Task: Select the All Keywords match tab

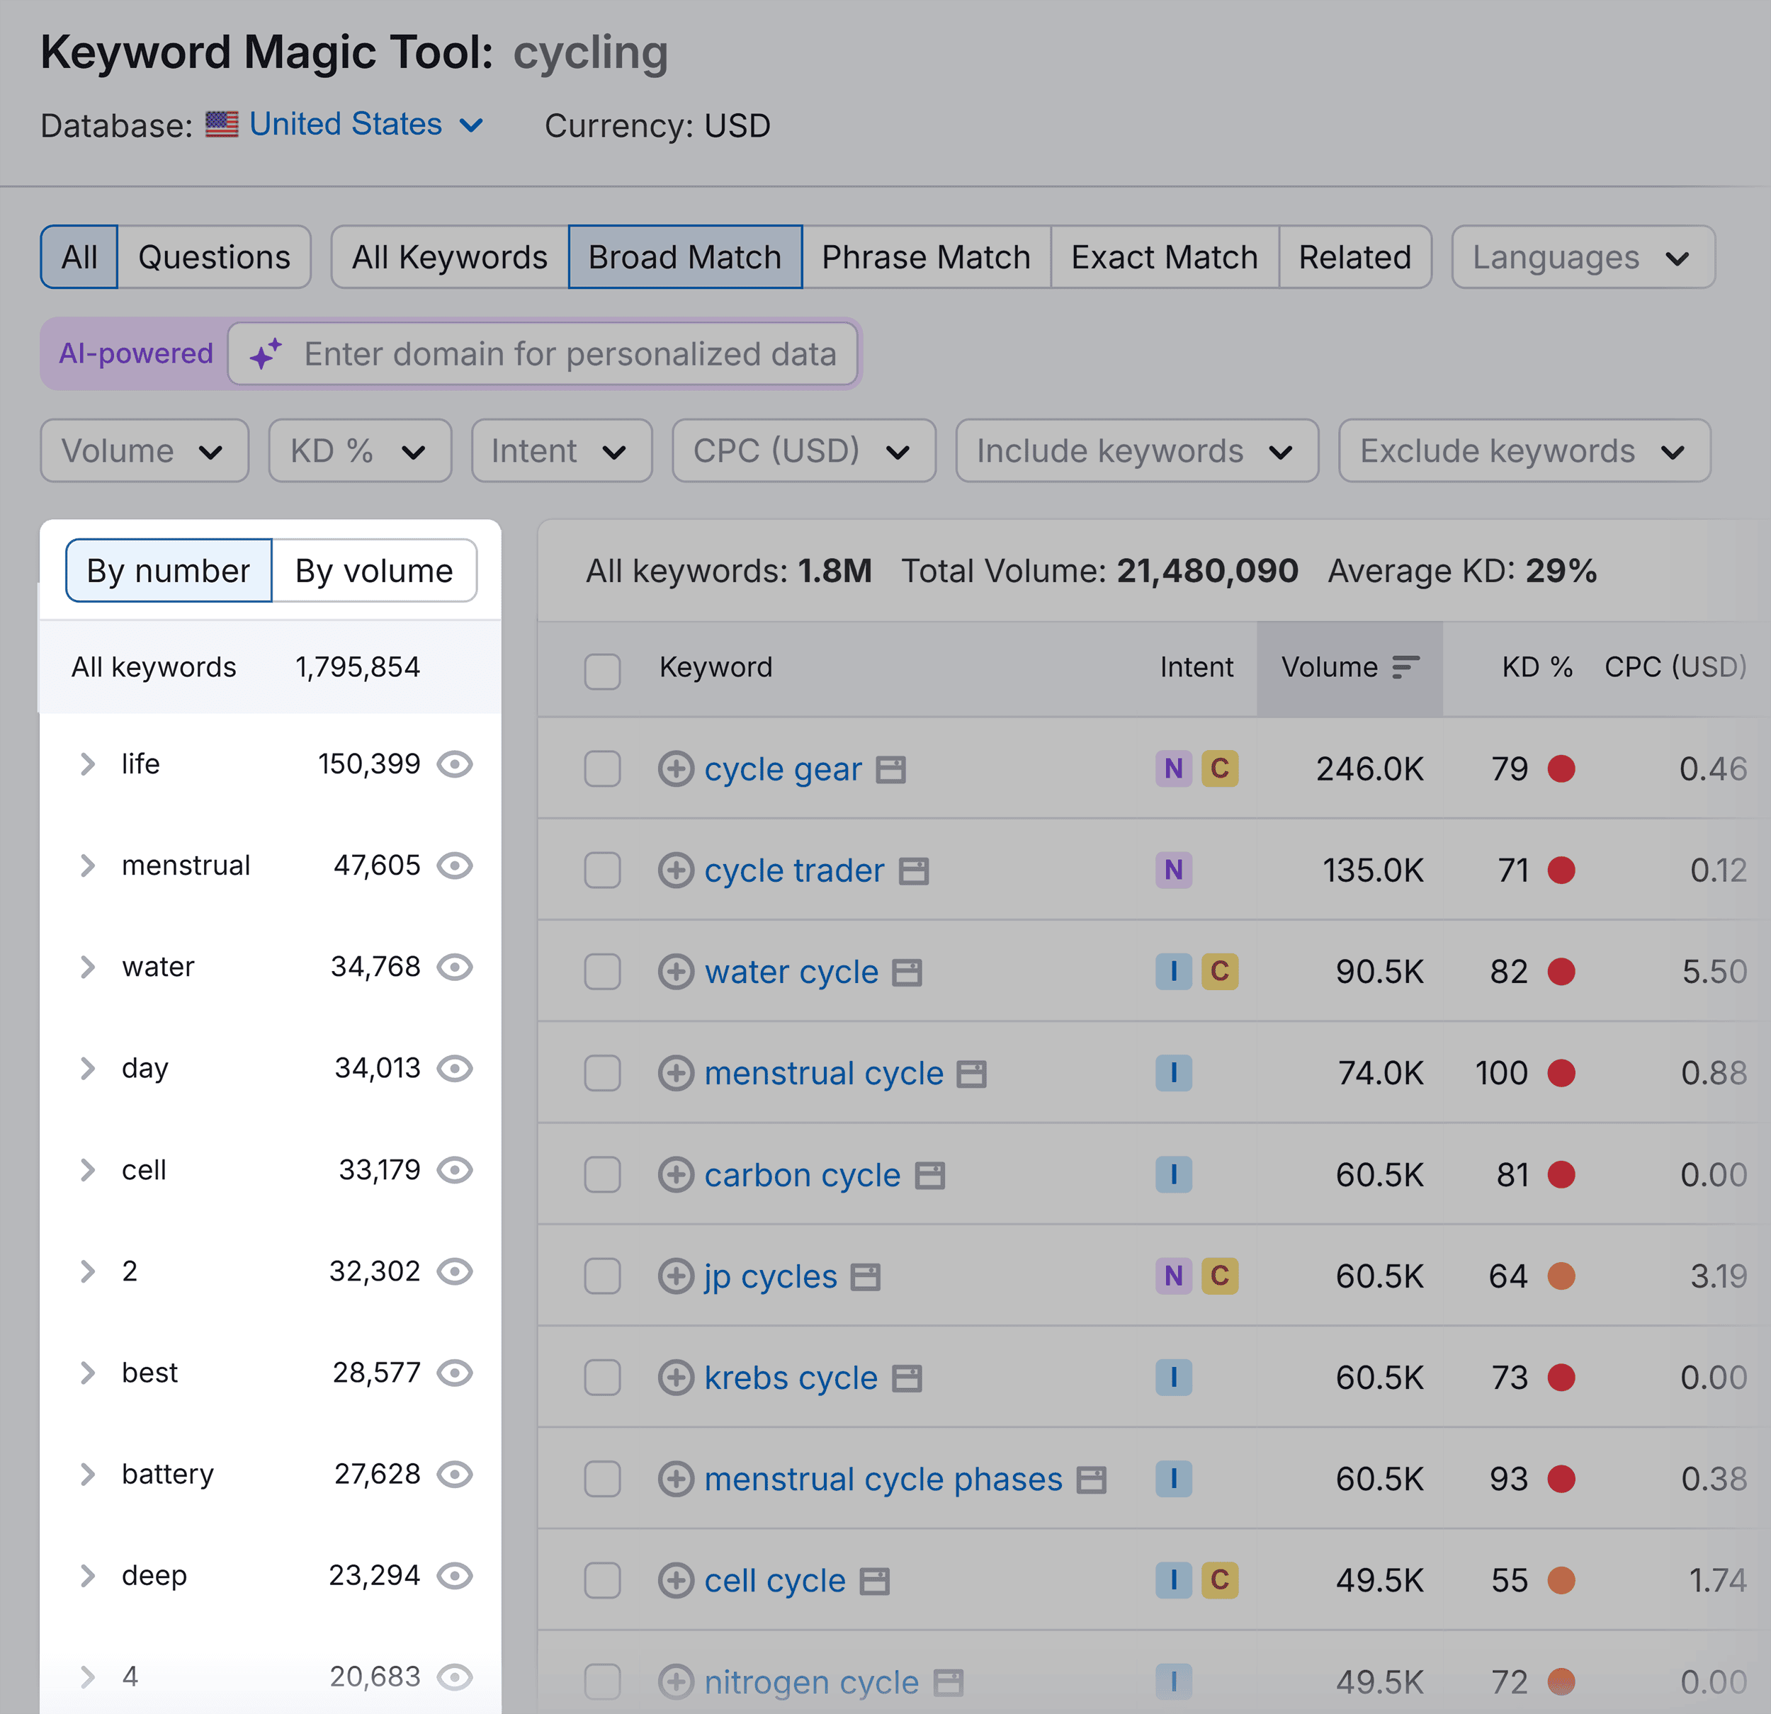Action: point(449,256)
